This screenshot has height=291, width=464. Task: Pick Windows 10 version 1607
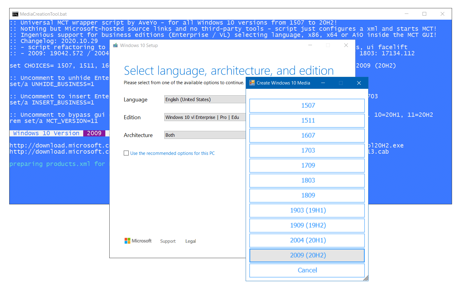pyautogui.click(x=307, y=136)
